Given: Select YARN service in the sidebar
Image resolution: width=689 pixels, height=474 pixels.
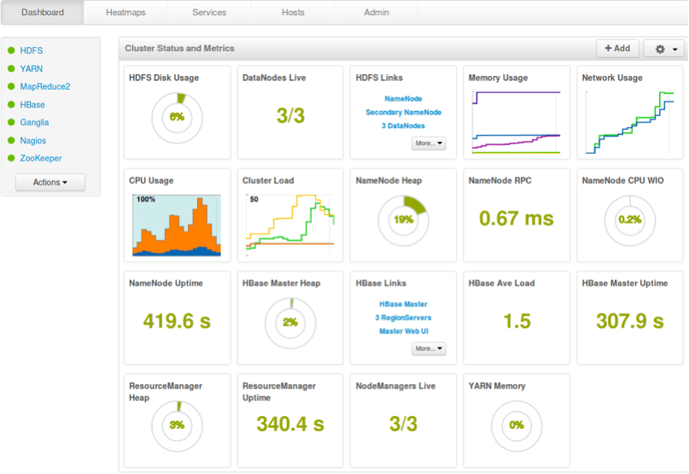Looking at the screenshot, I should [32, 69].
